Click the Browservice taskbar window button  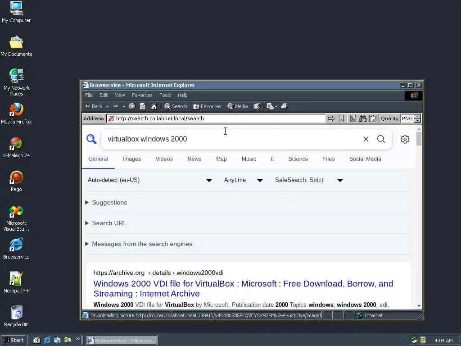[x=122, y=341]
